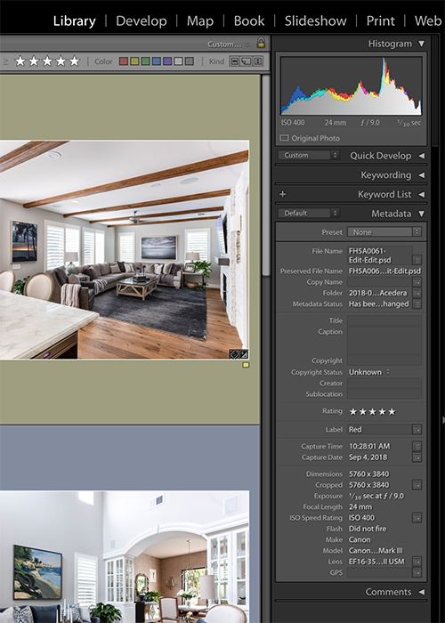The width and height of the screenshot is (445, 623).
Task: Click the Label field showing Red
Action: tap(379, 429)
